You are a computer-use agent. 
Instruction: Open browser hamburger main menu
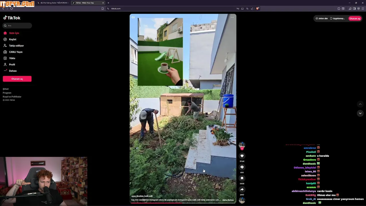click(x=363, y=9)
